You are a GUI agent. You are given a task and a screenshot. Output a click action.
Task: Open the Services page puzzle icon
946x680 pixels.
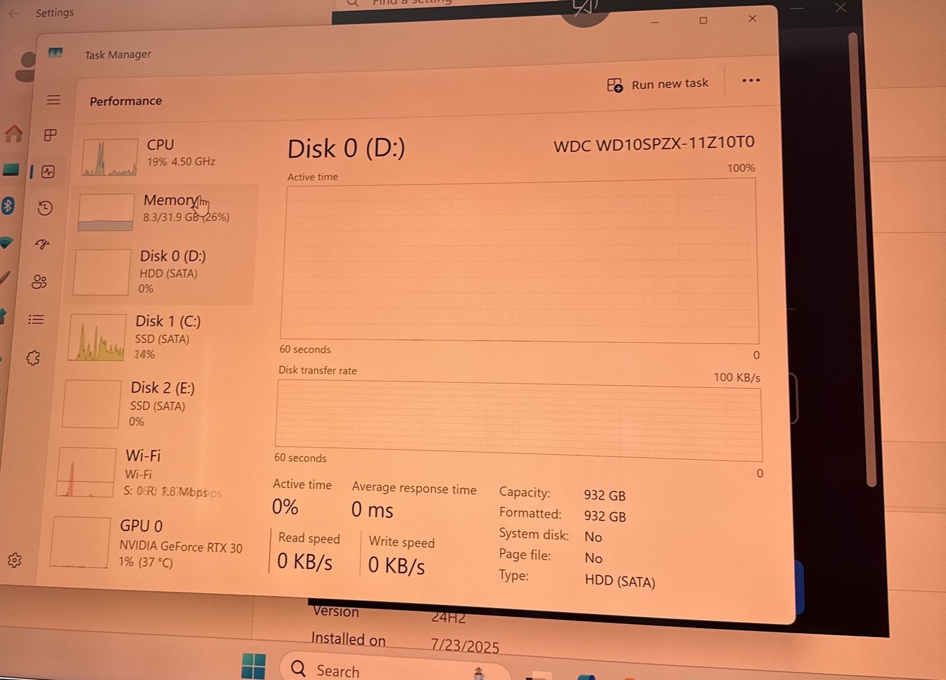pos(33,358)
